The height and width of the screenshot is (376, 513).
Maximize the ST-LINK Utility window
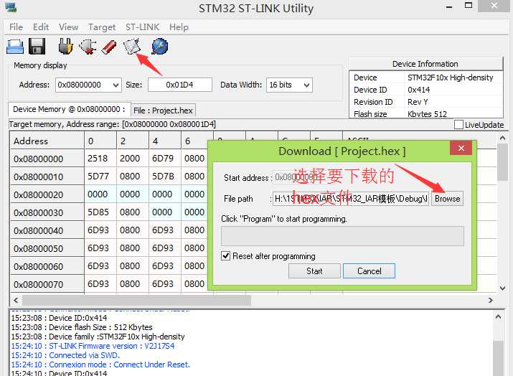(x=469, y=6)
